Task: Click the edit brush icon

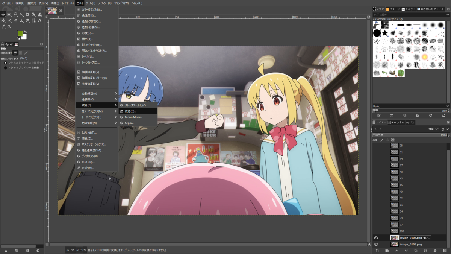Action: click(379, 116)
